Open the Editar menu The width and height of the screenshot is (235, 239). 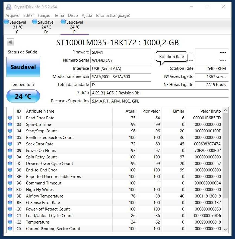pyautogui.click(x=29, y=15)
